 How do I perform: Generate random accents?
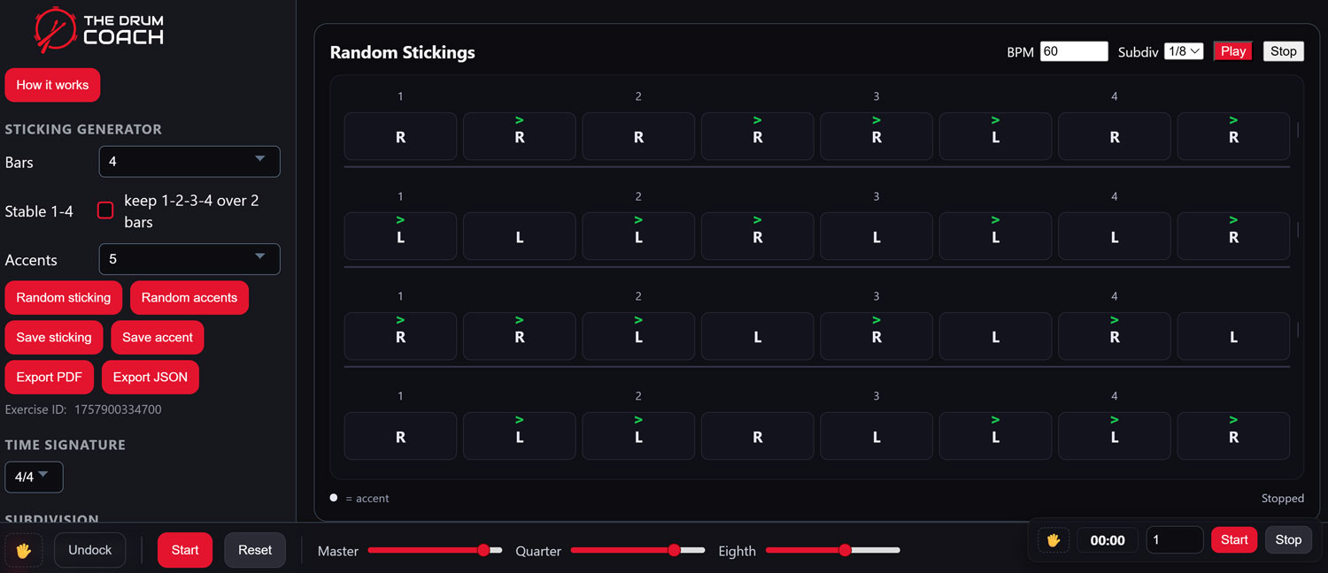click(x=189, y=297)
